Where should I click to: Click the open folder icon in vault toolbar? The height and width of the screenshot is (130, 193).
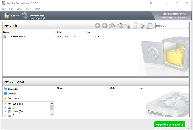click(x=120, y=25)
